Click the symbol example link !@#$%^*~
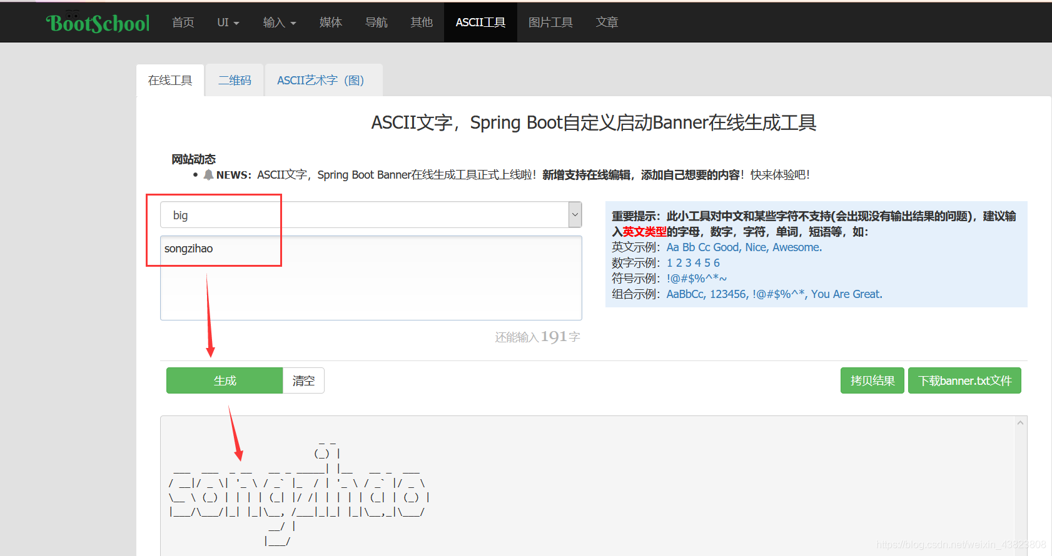This screenshot has height=556, width=1052. pos(697,279)
